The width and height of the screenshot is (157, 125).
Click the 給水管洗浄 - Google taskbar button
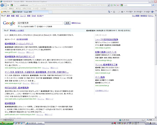(35, 123)
